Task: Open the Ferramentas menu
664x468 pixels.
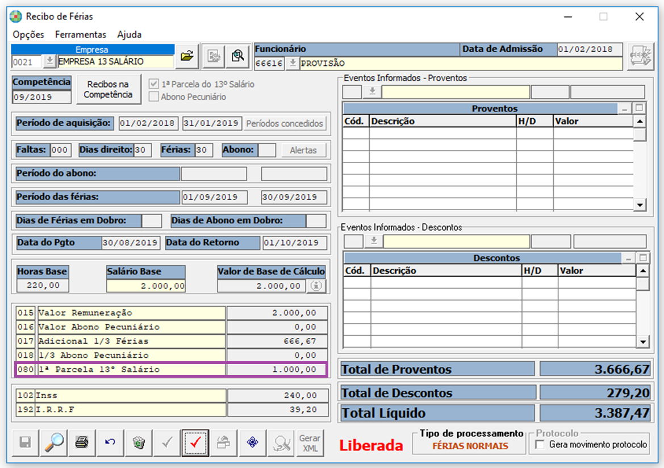Action: 81,34
